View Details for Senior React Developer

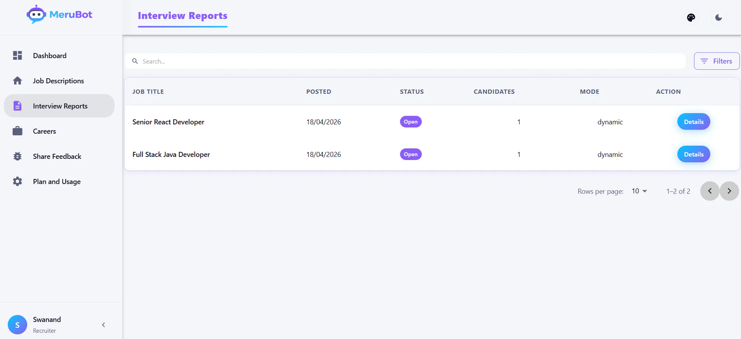(694, 122)
